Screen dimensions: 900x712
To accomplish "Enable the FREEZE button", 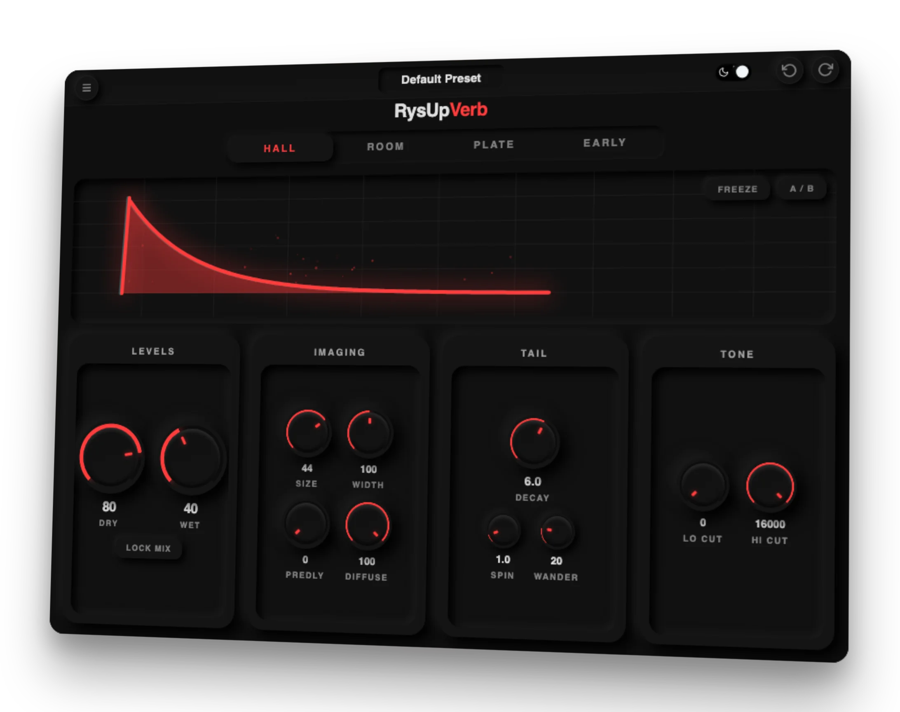I will [737, 189].
